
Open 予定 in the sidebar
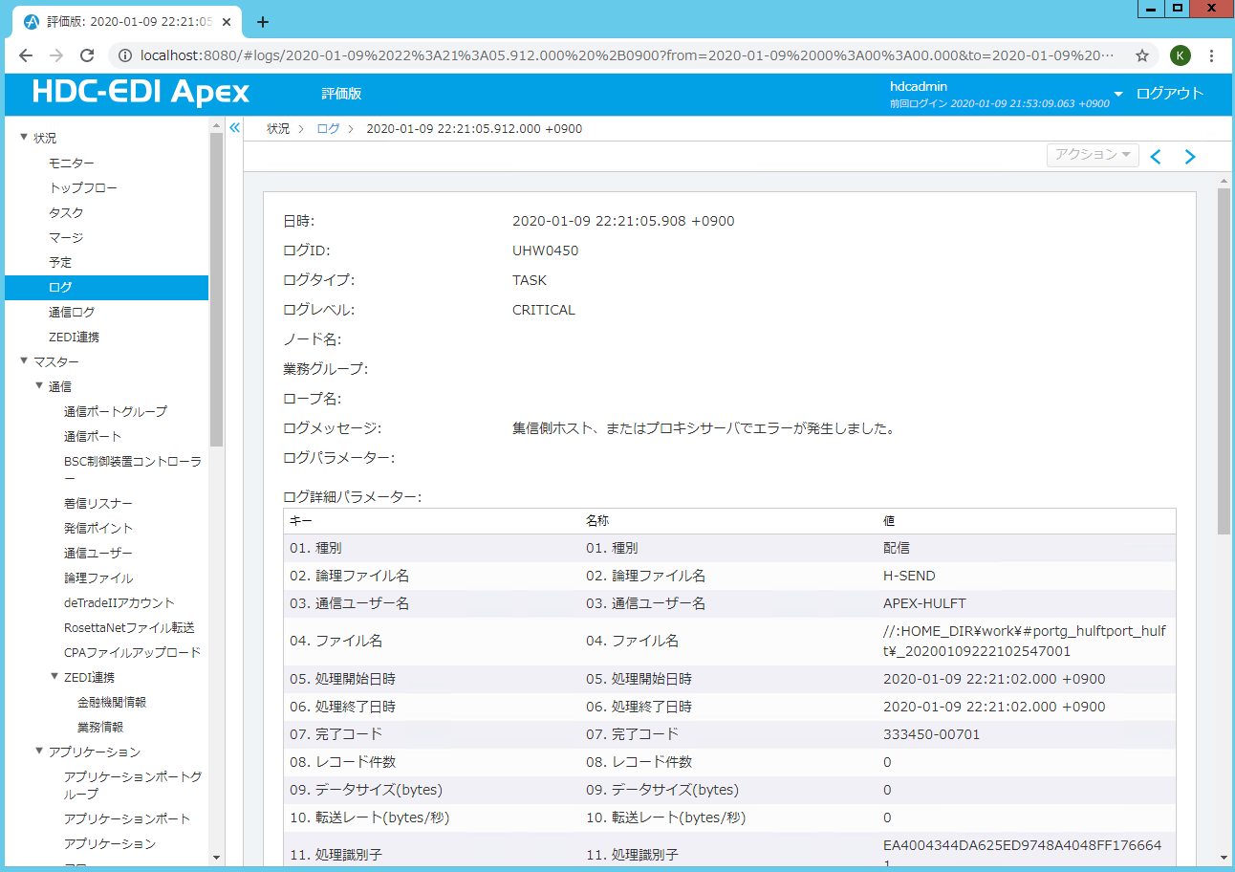pyautogui.click(x=60, y=262)
